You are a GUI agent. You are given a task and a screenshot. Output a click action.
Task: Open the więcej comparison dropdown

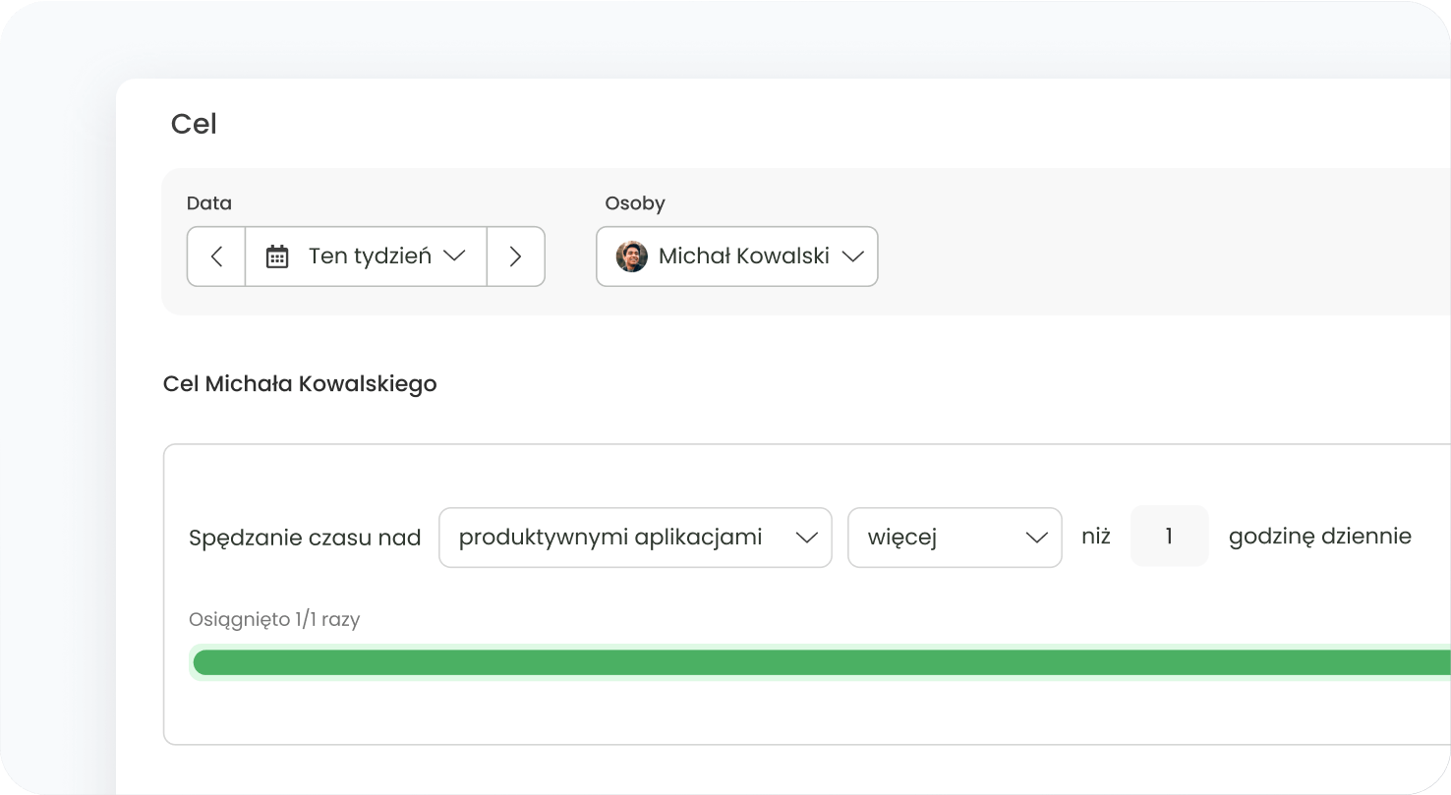pos(934,538)
